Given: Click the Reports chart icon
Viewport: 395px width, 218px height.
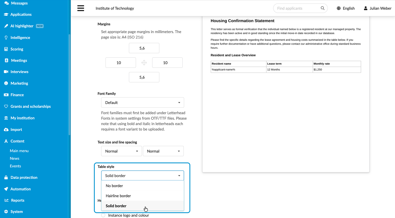Looking at the screenshot, I should pyautogui.click(x=7, y=200).
